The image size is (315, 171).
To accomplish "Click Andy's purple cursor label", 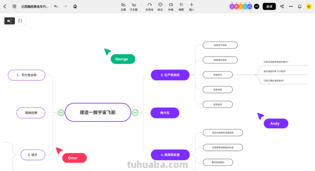I will tap(276, 124).
